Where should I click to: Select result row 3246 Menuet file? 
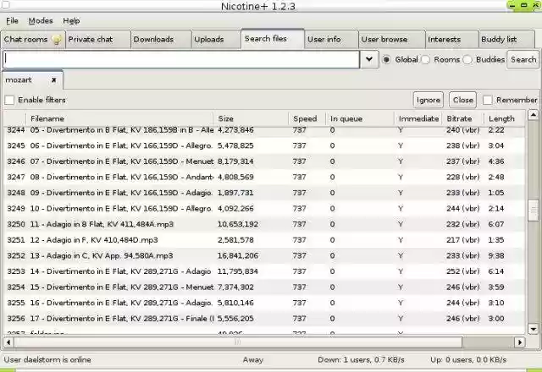(264, 161)
